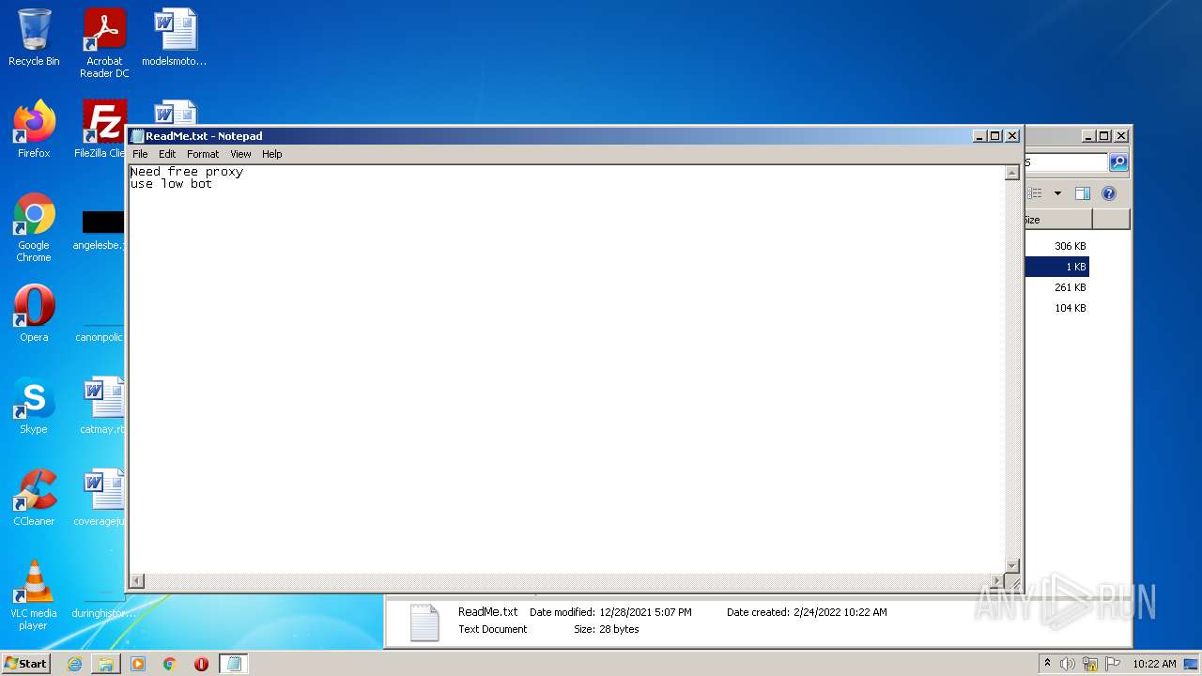Viewport: 1202px width, 676px height.
Task: Select the highlighted 1 KB file row
Action: click(x=1056, y=267)
